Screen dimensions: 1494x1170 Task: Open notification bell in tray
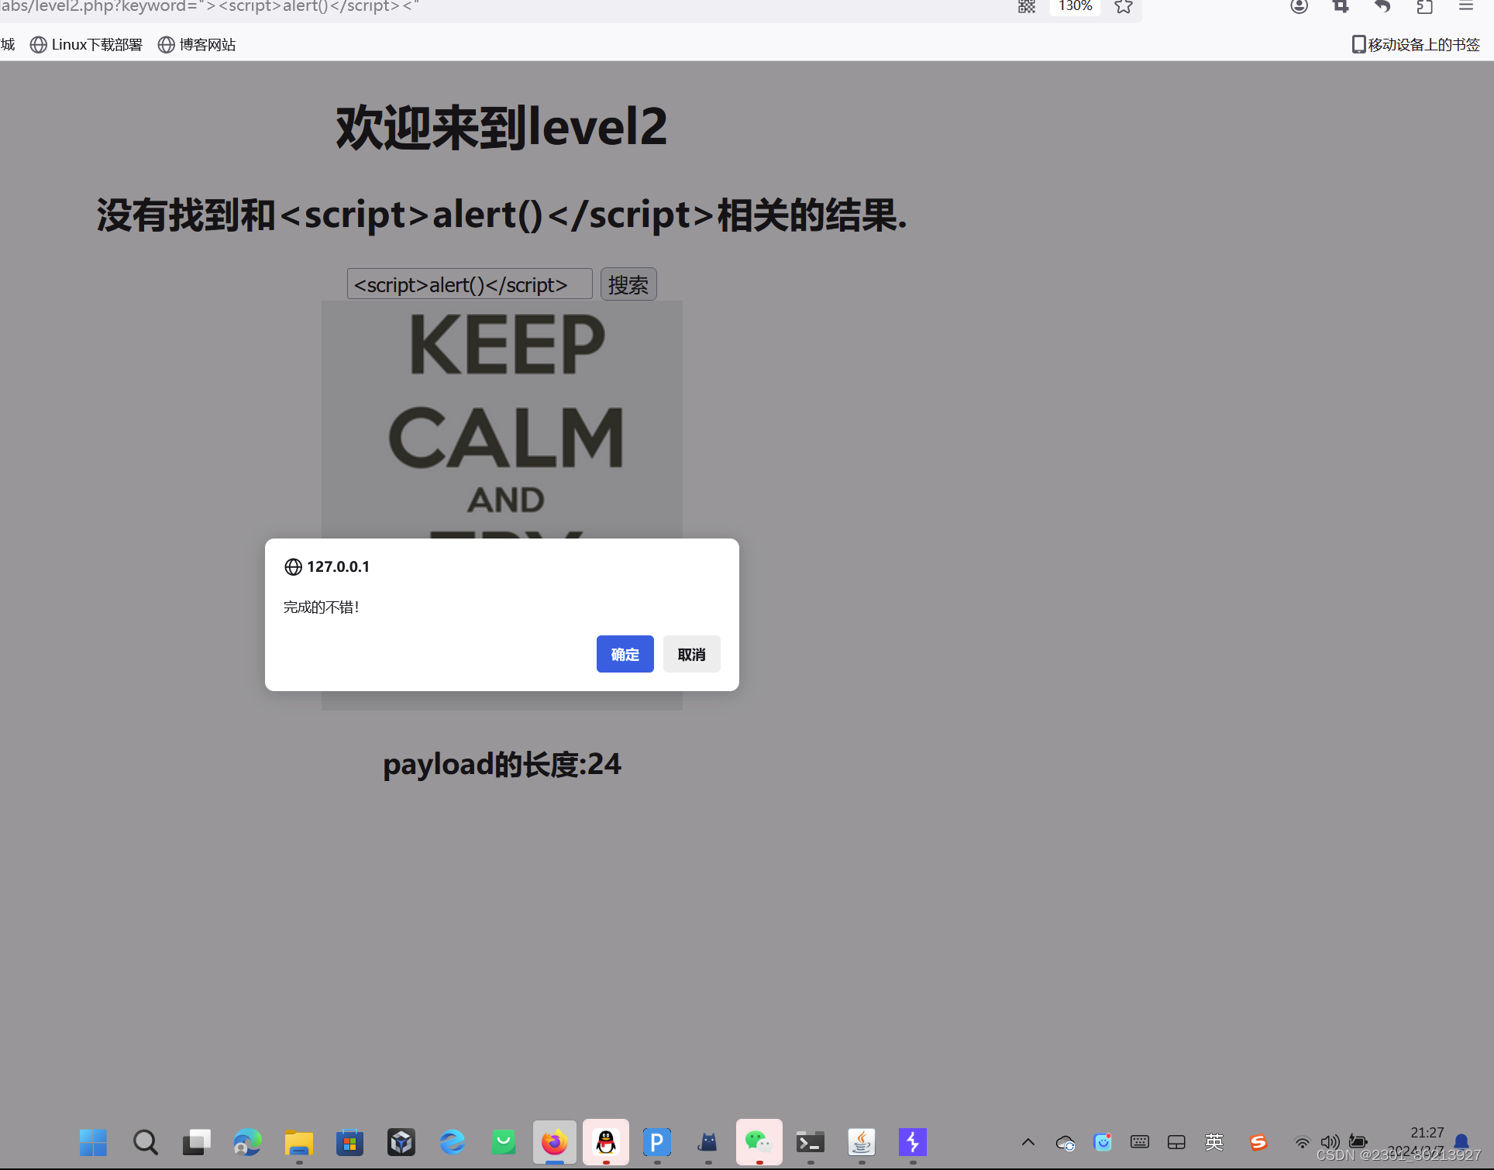click(x=1461, y=1141)
